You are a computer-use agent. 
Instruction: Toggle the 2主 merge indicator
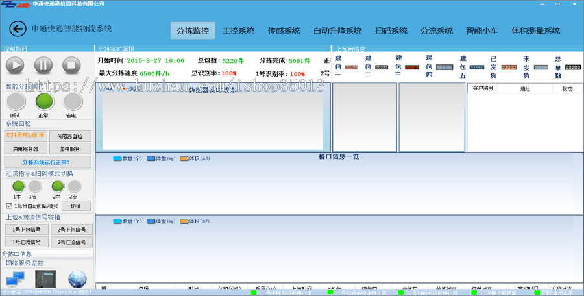tap(58, 186)
